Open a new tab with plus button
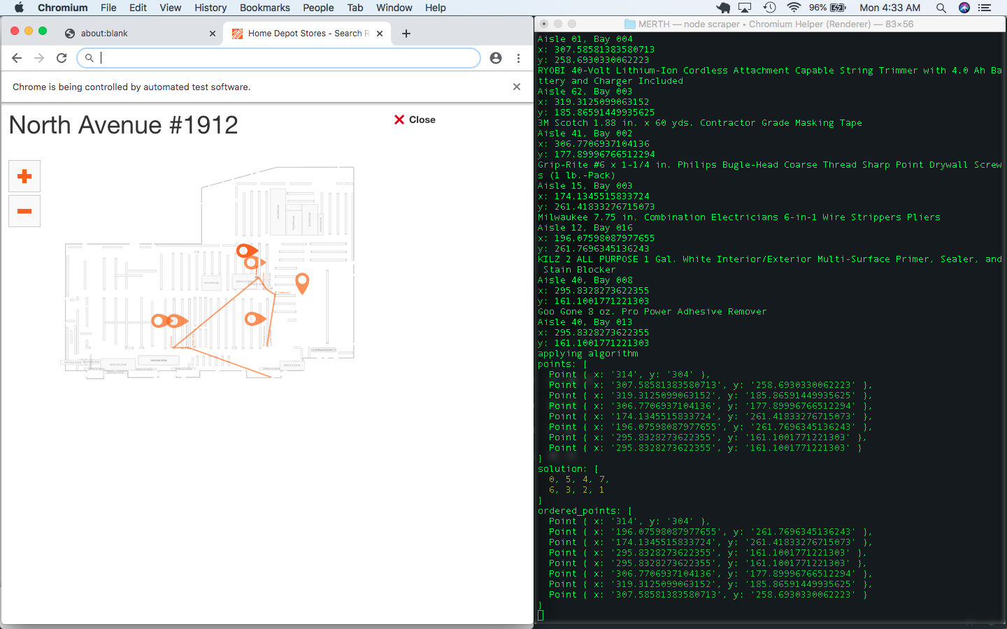The height and width of the screenshot is (629, 1007). point(406,34)
